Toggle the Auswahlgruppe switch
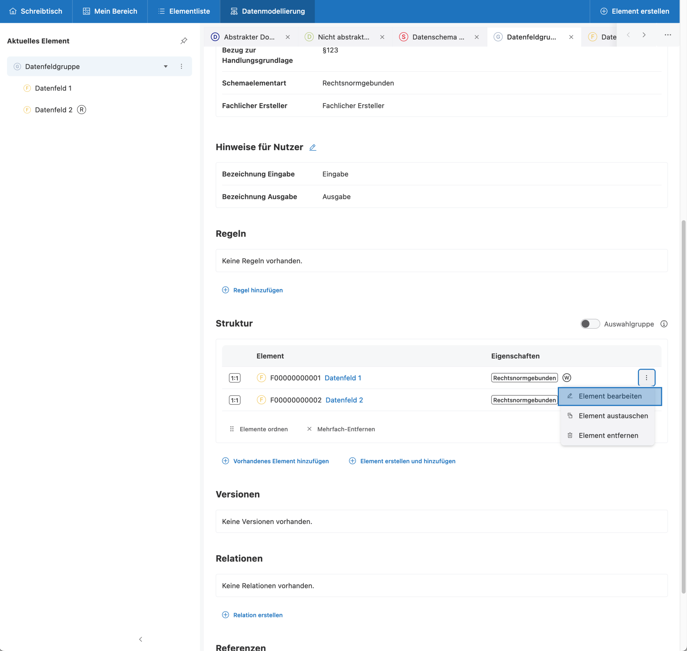Viewport: 687px width, 651px height. 590,324
